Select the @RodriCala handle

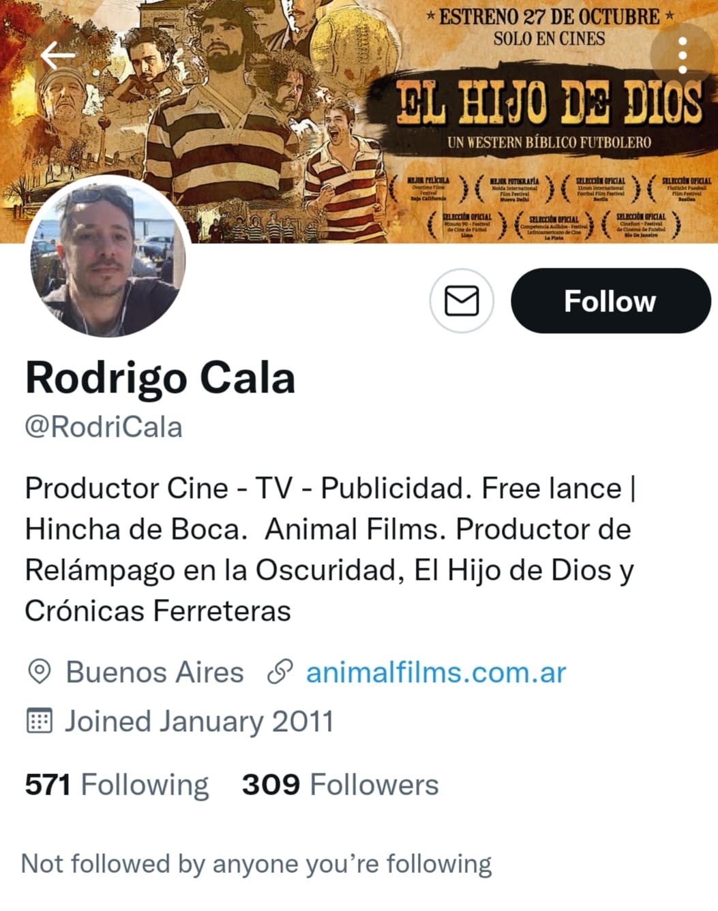[104, 427]
